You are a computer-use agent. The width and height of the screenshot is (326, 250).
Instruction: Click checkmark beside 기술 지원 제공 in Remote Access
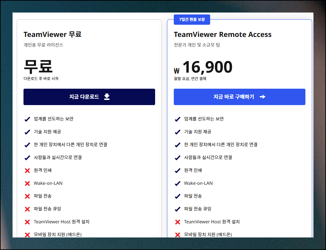pos(178,132)
